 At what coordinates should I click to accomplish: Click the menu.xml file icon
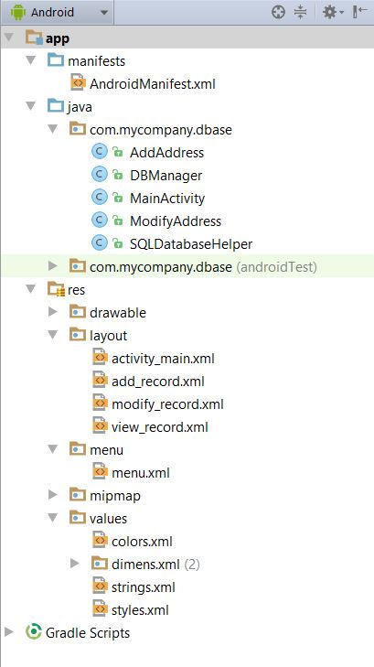click(100, 472)
